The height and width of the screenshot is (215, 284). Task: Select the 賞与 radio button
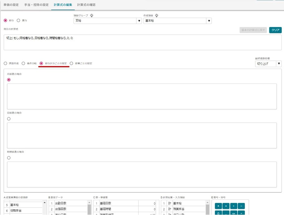[18, 21]
